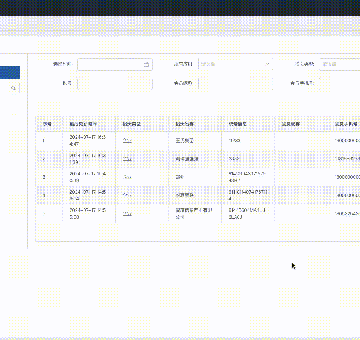360x340 pixels.
Task: Click tax number 911101140741767114
Action: coord(248,196)
